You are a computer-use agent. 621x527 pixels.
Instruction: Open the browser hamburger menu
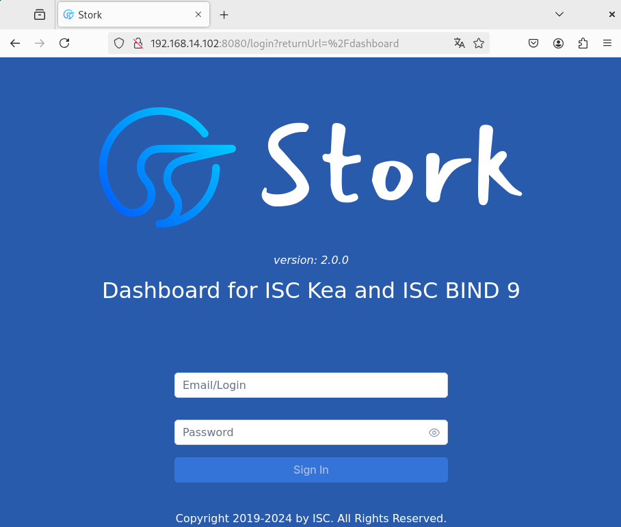click(x=607, y=42)
